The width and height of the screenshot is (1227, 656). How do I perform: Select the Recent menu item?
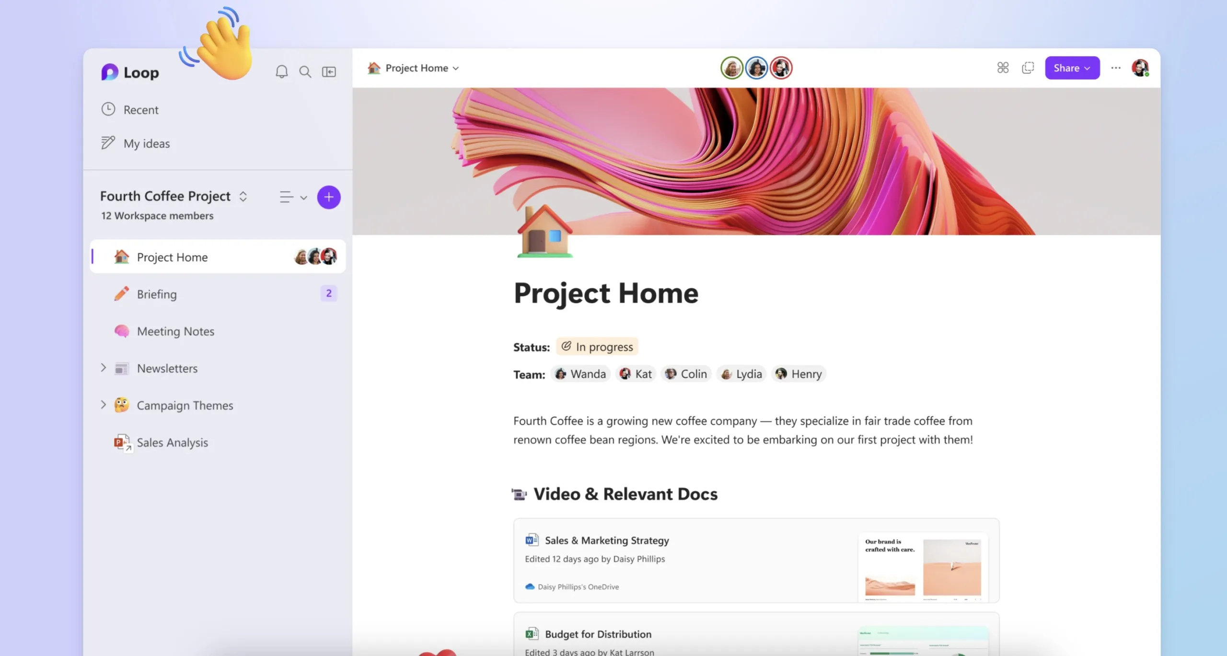pyautogui.click(x=140, y=109)
